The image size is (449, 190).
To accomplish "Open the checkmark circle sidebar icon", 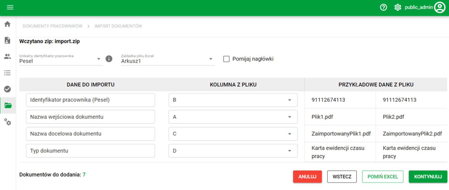I will (x=7, y=89).
